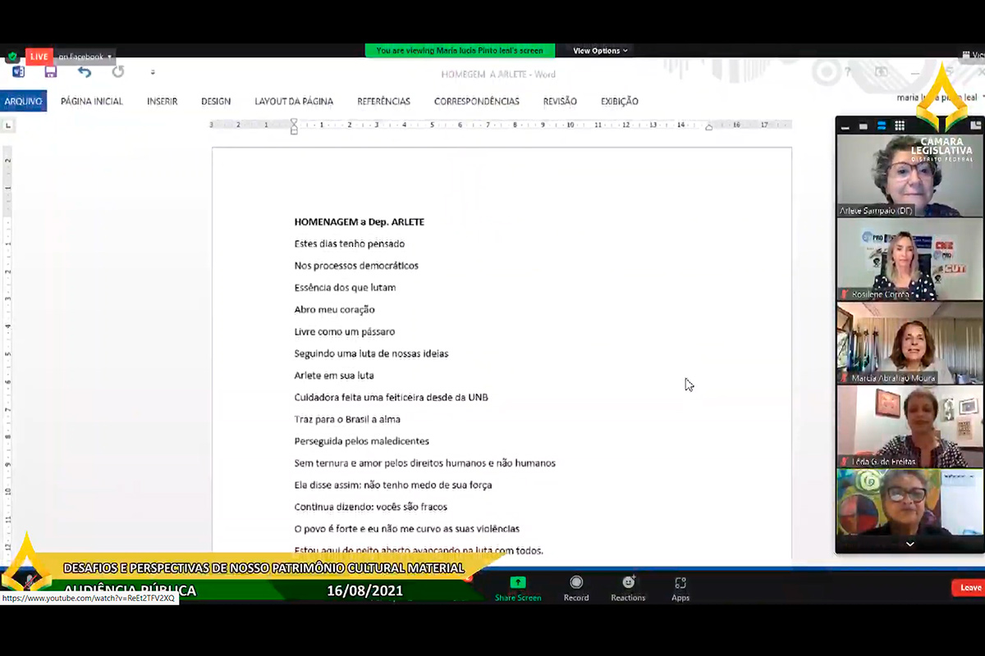Image resolution: width=985 pixels, height=656 pixels.
Task: Click the green encryption shield icon
Action: click(12, 57)
